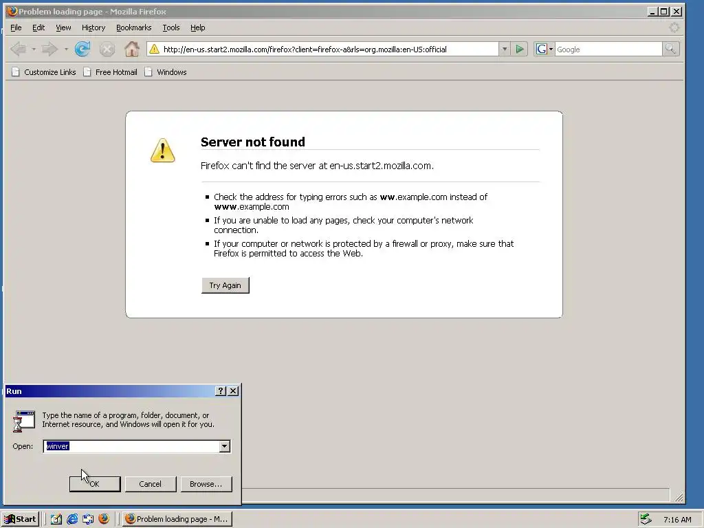Image resolution: width=704 pixels, height=528 pixels.
Task: Go back with the Back arrow button
Action: 18,49
